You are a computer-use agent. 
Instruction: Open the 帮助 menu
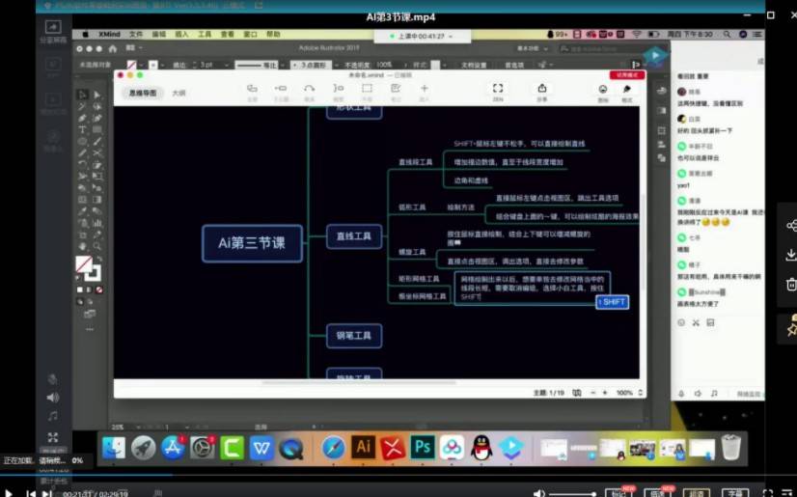pos(273,34)
